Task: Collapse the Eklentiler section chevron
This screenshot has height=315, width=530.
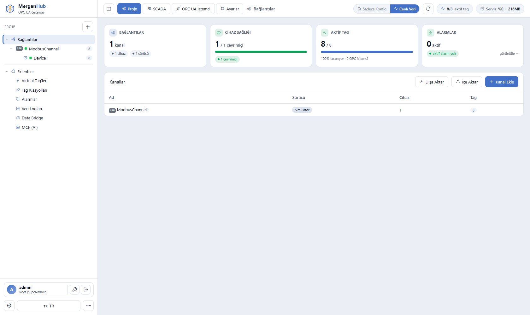Action: [7, 72]
